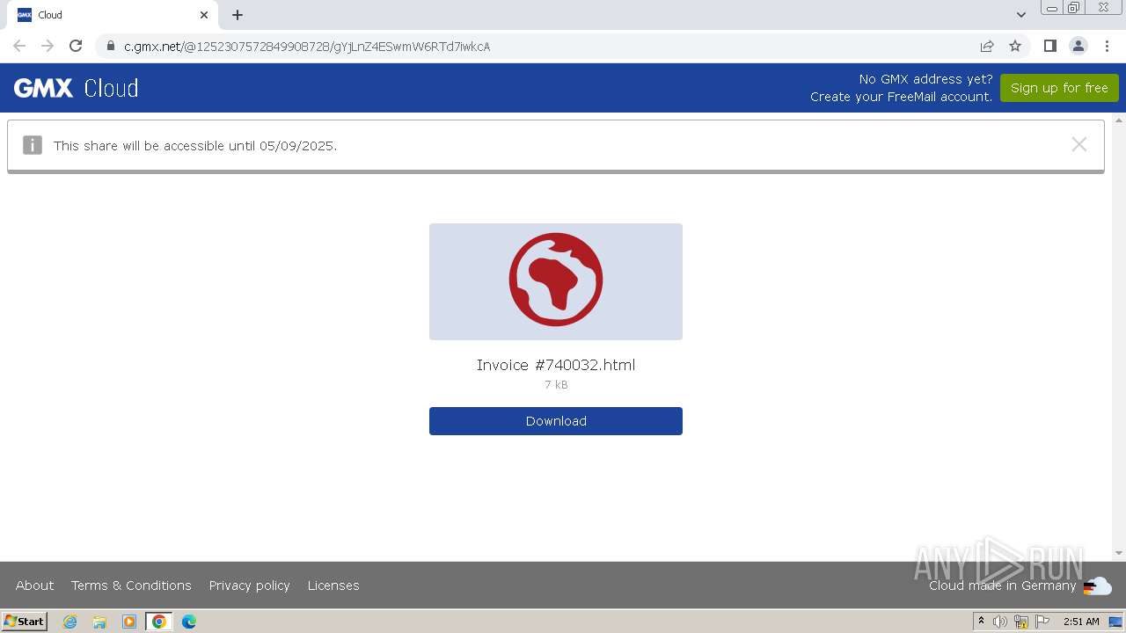Open a new tab with plus icon
Viewport: 1126px width, 633px height.
[238, 15]
